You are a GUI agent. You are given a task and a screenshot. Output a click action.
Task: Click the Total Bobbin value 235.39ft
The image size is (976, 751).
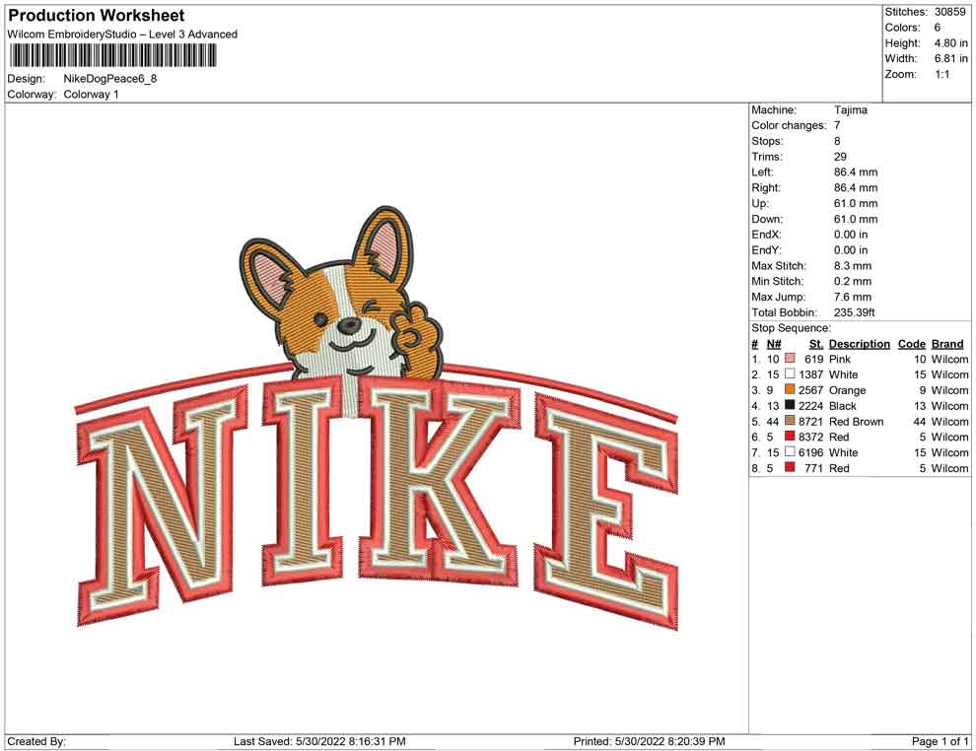point(855,311)
